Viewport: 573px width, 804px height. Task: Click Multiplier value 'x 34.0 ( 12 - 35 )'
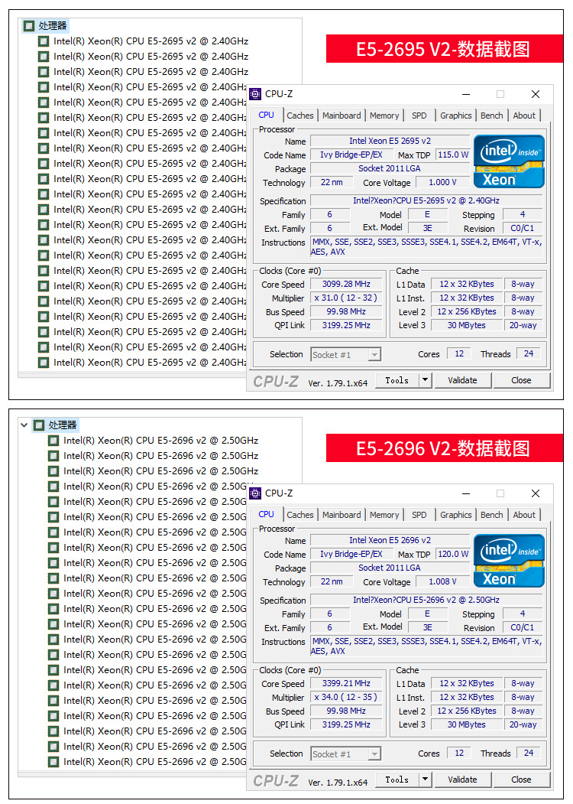coord(346,698)
